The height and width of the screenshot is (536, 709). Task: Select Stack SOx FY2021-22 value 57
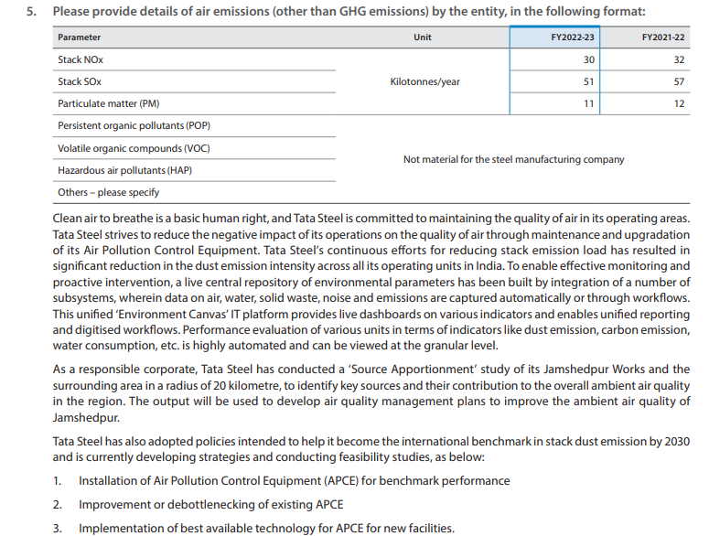[x=679, y=81]
